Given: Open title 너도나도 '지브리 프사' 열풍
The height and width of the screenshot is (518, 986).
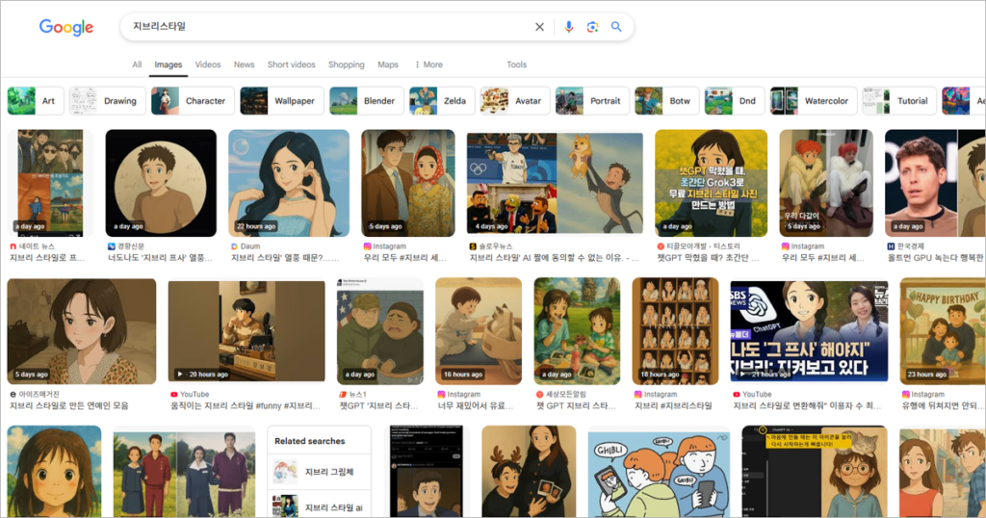Looking at the screenshot, I should (x=160, y=258).
